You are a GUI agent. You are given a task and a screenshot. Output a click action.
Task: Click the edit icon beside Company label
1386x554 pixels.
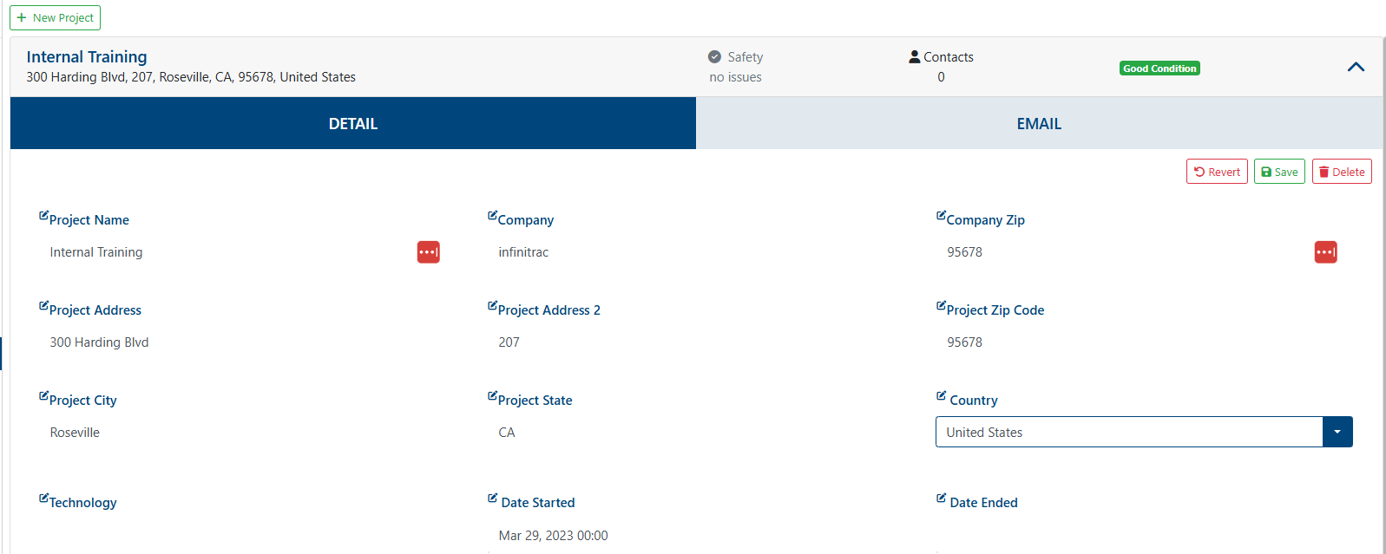(x=492, y=216)
